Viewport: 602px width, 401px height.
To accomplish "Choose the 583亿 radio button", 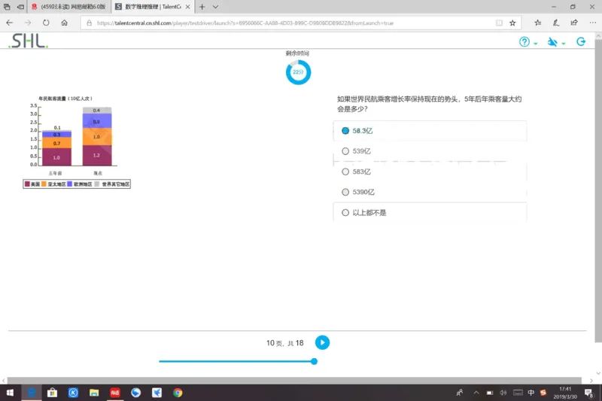I will 345,172.
